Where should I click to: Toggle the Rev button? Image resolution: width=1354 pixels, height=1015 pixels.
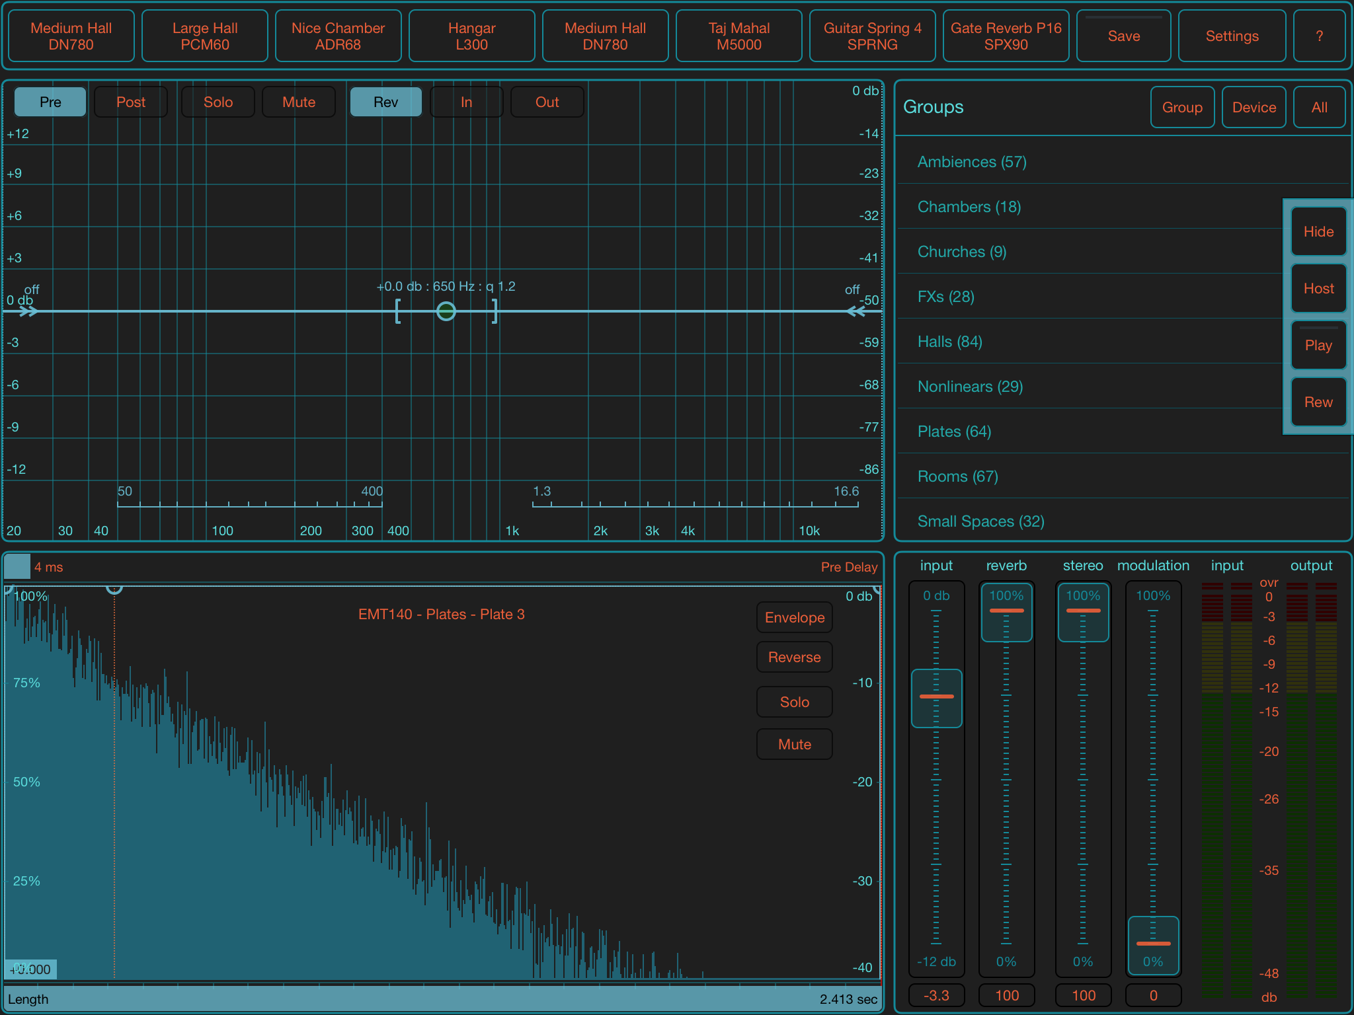[386, 102]
